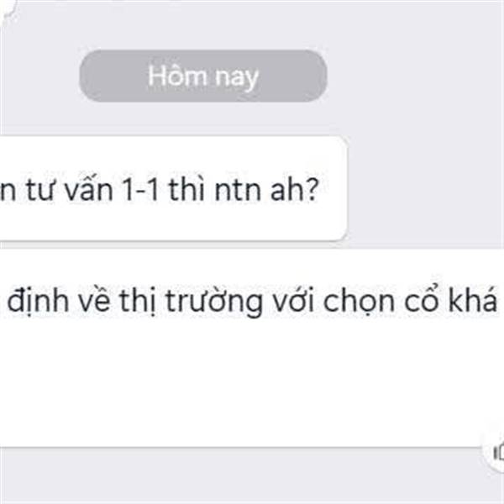
Task: Click the "Hôm nay" date separator pill
Action: [x=203, y=76]
